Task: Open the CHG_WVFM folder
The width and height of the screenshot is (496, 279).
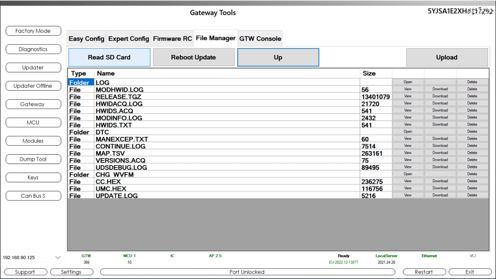Action: (x=408, y=174)
